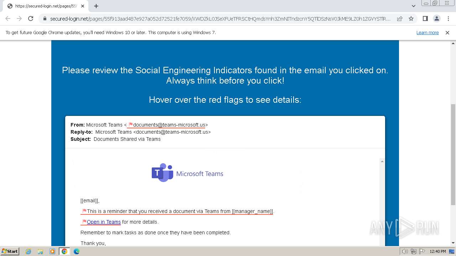Launch Microsoft Edge from taskbar
Image resolution: width=456 pixels, height=256 pixels.
76,251
